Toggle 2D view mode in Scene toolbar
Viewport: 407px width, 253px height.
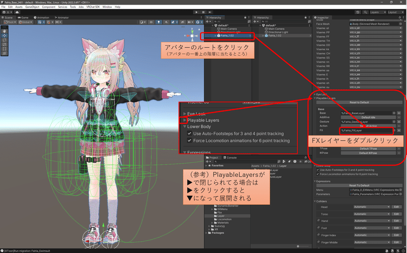point(151,22)
